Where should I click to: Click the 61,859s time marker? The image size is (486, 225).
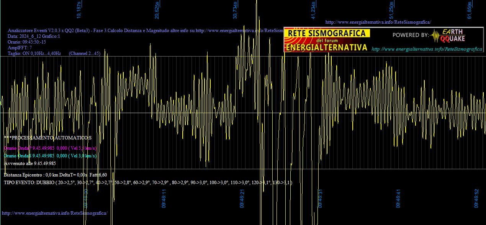coord(470,10)
